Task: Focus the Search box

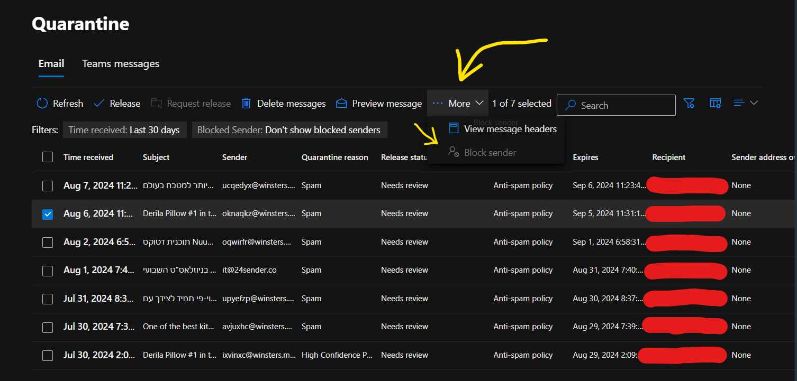Action: click(616, 105)
